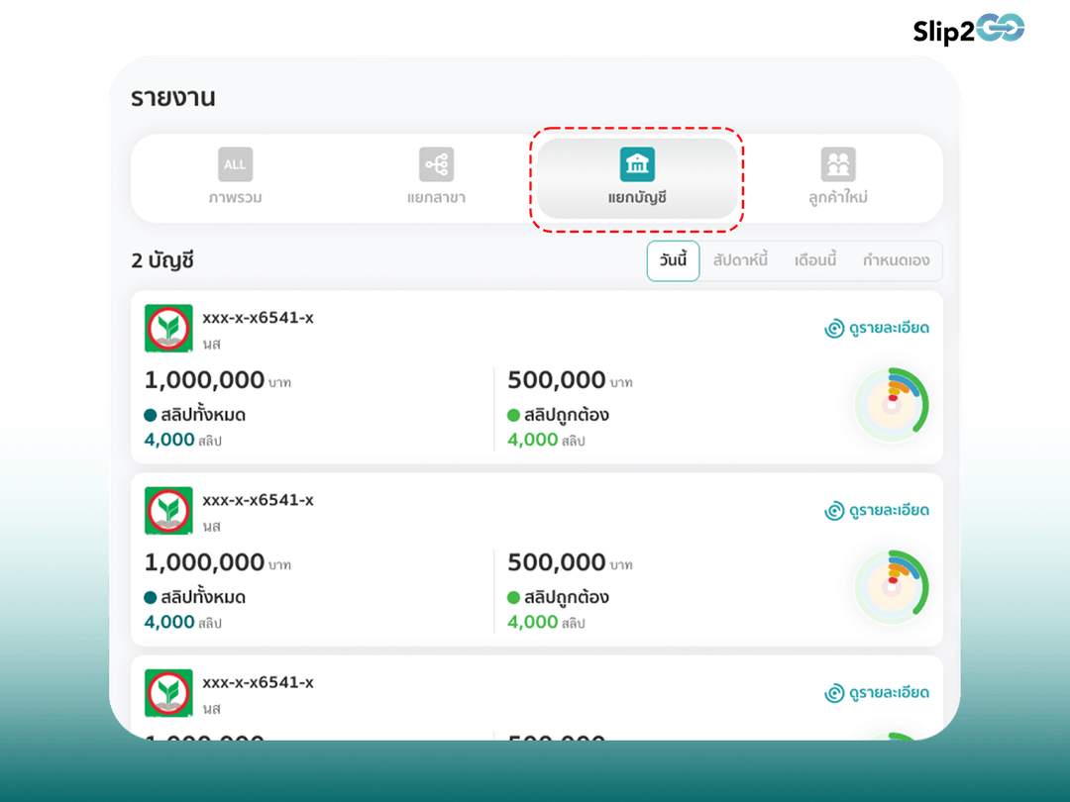Screen dimensions: 1070x802
Task: Choose กำหนดเอง custom date range
Action: click(x=896, y=260)
